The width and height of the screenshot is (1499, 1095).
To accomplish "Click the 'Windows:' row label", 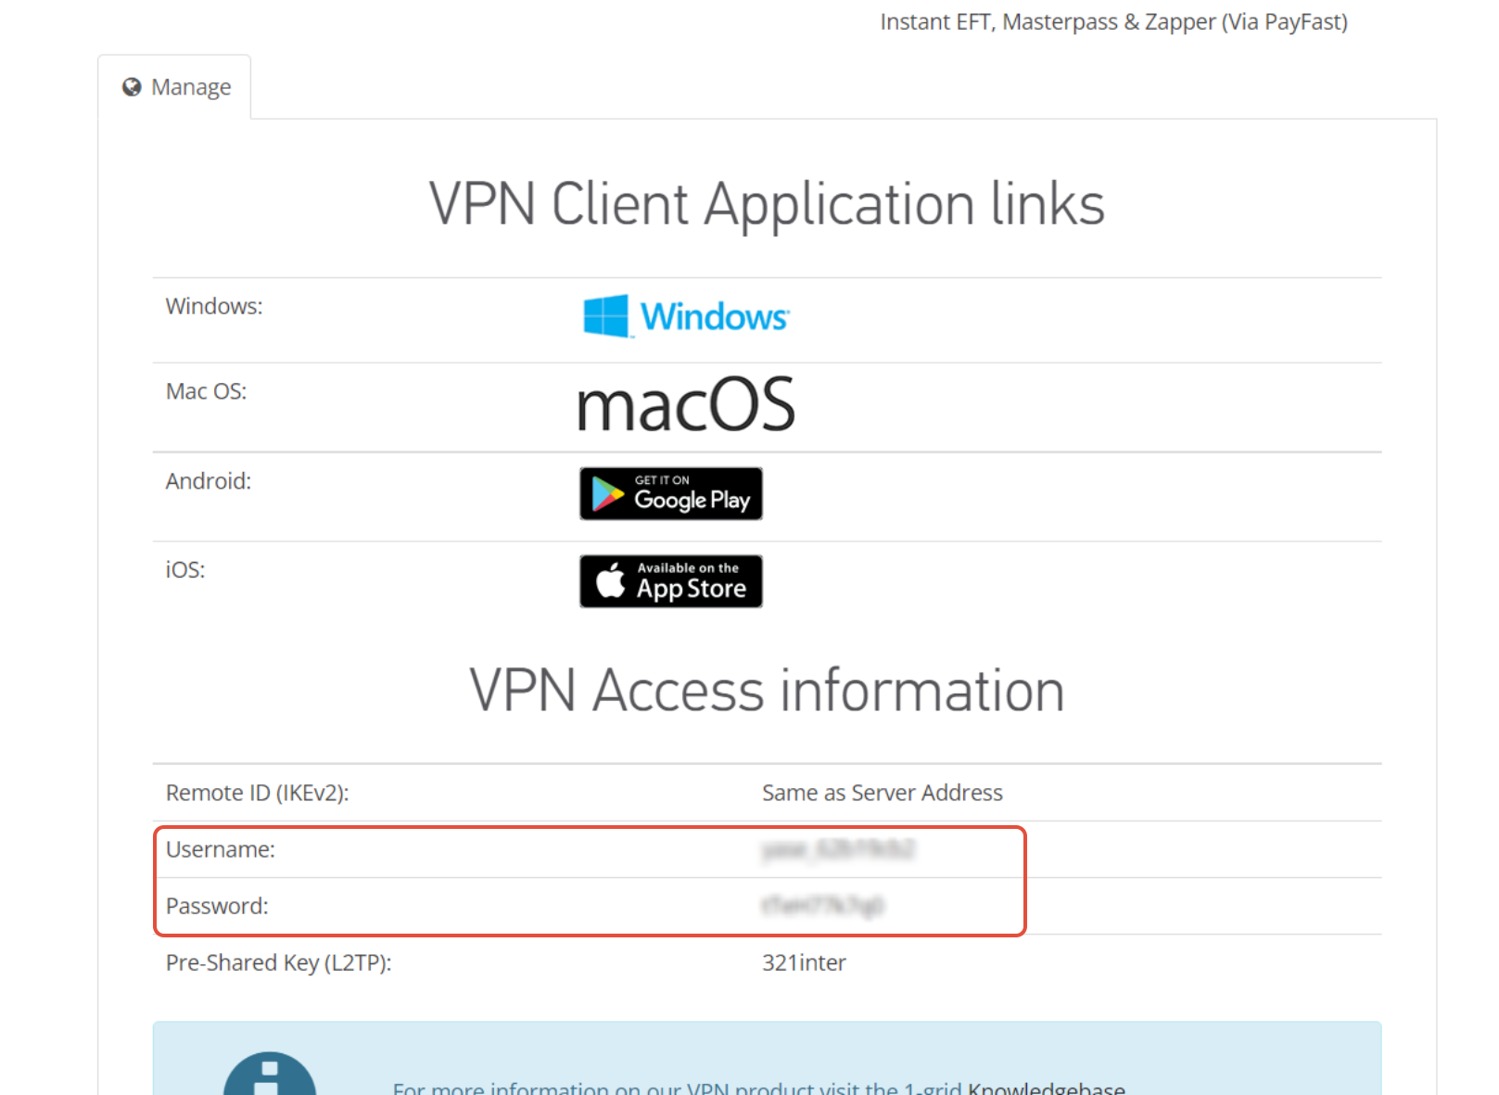I will [x=214, y=306].
